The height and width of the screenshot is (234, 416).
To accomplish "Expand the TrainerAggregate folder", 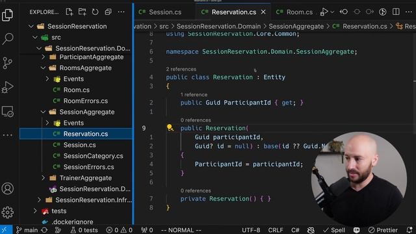I will click(x=44, y=178).
